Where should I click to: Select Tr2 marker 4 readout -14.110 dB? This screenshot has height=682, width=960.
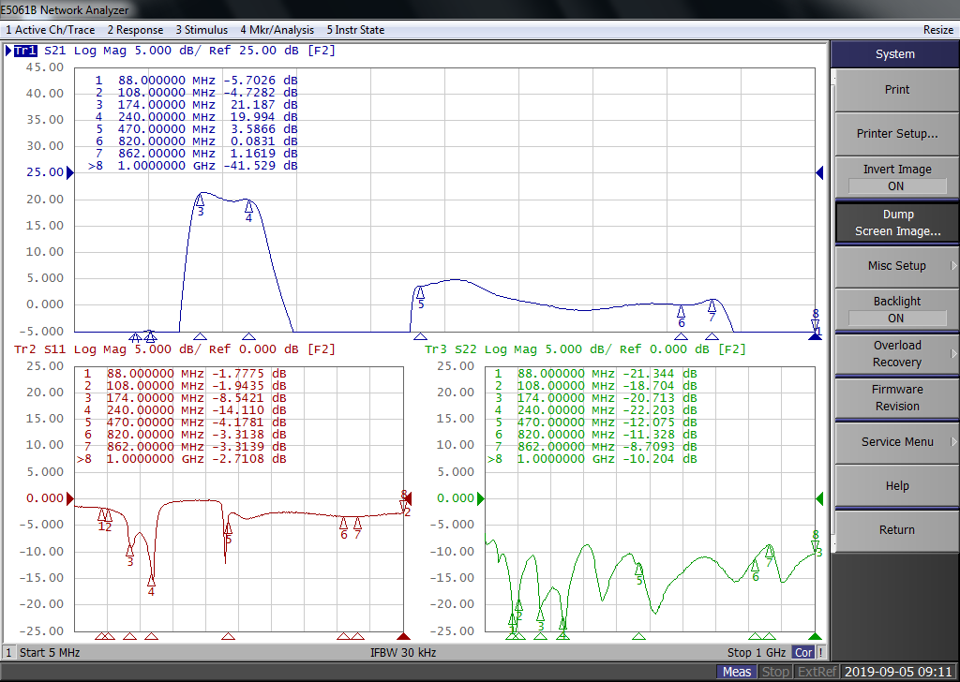click(249, 410)
